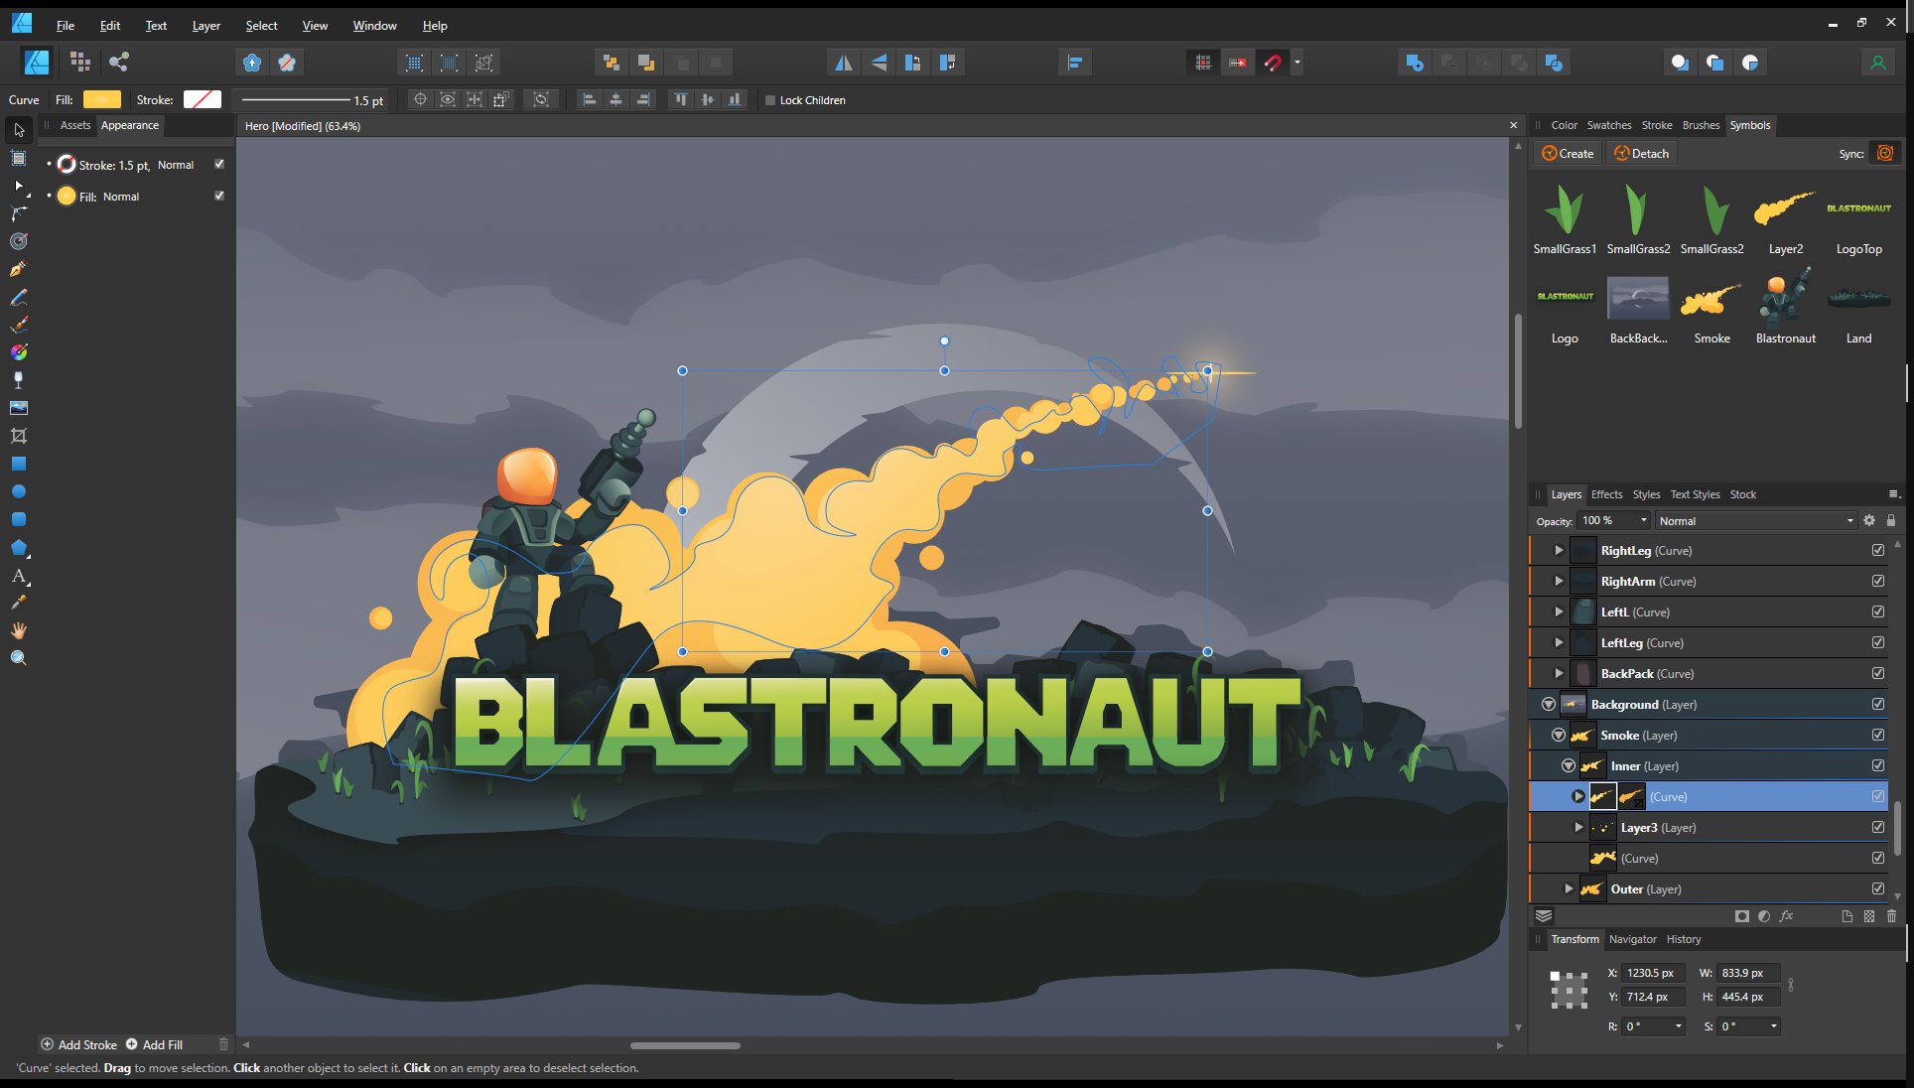The width and height of the screenshot is (1914, 1088).
Task: Click the X position input field
Action: click(x=1652, y=973)
